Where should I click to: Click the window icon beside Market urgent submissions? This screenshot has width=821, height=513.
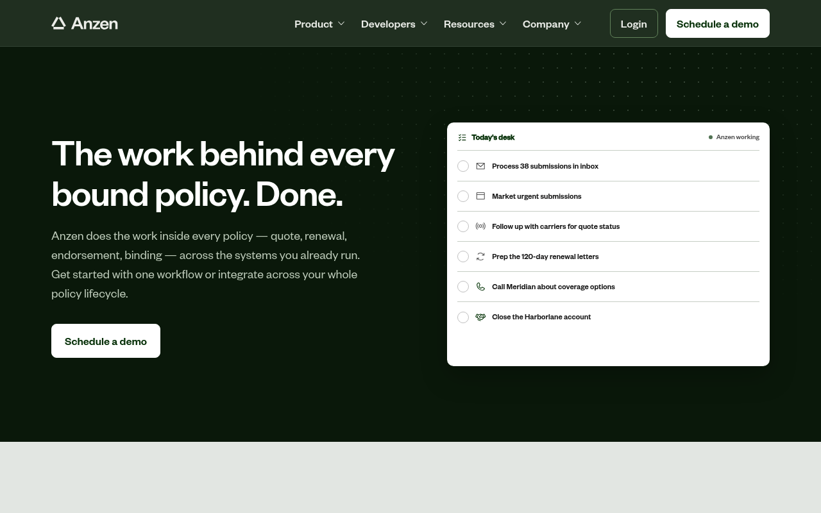click(x=480, y=196)
